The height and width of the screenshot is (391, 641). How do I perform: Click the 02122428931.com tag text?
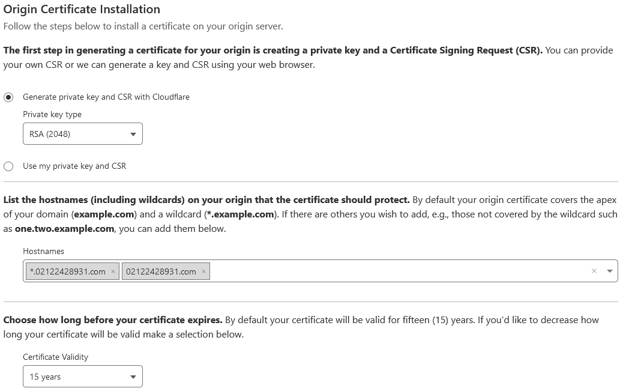(161, 271)
